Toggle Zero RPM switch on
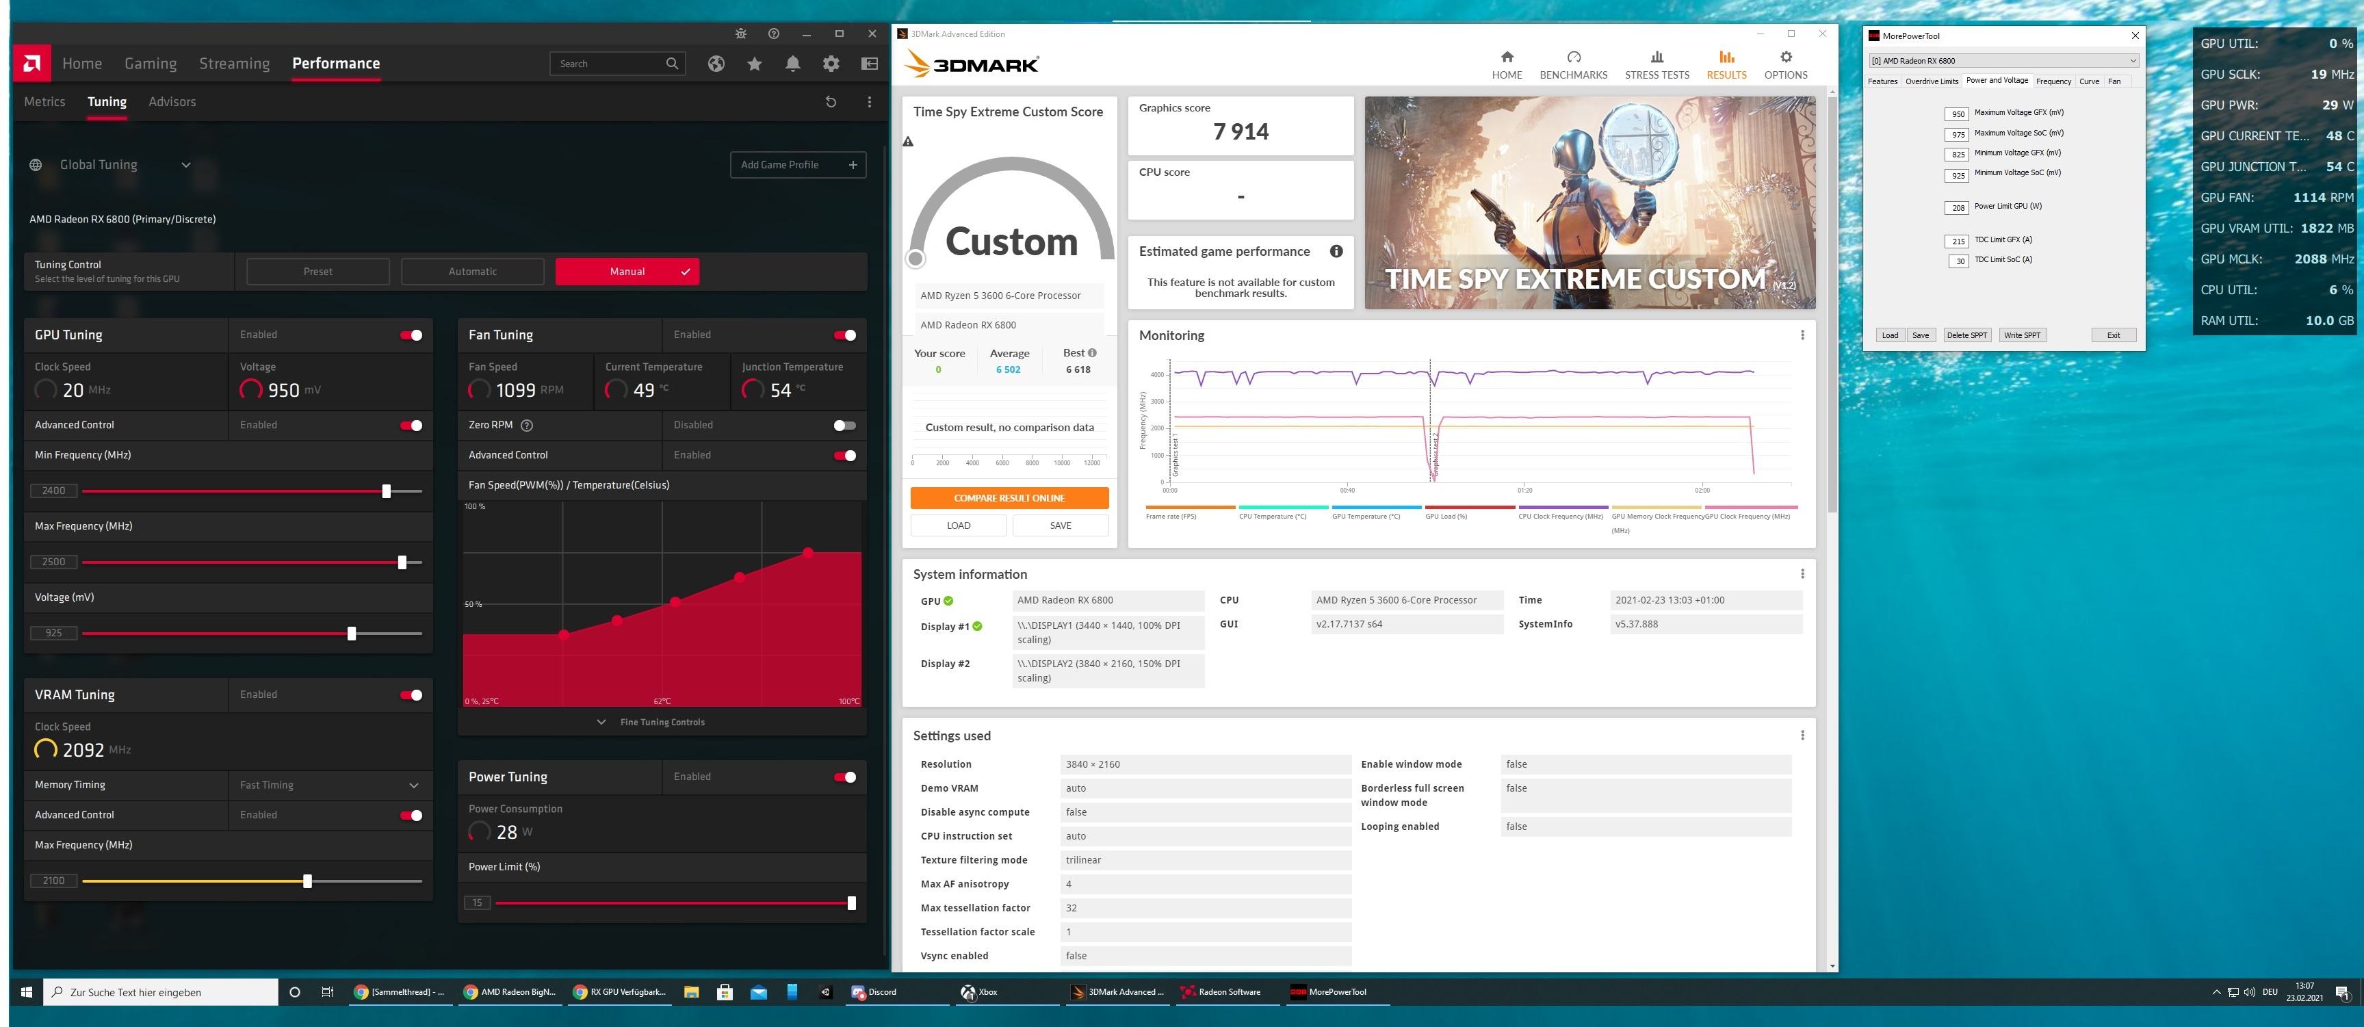The width and height of the screenshot is (2364, 1027). (x=844, y=425)
